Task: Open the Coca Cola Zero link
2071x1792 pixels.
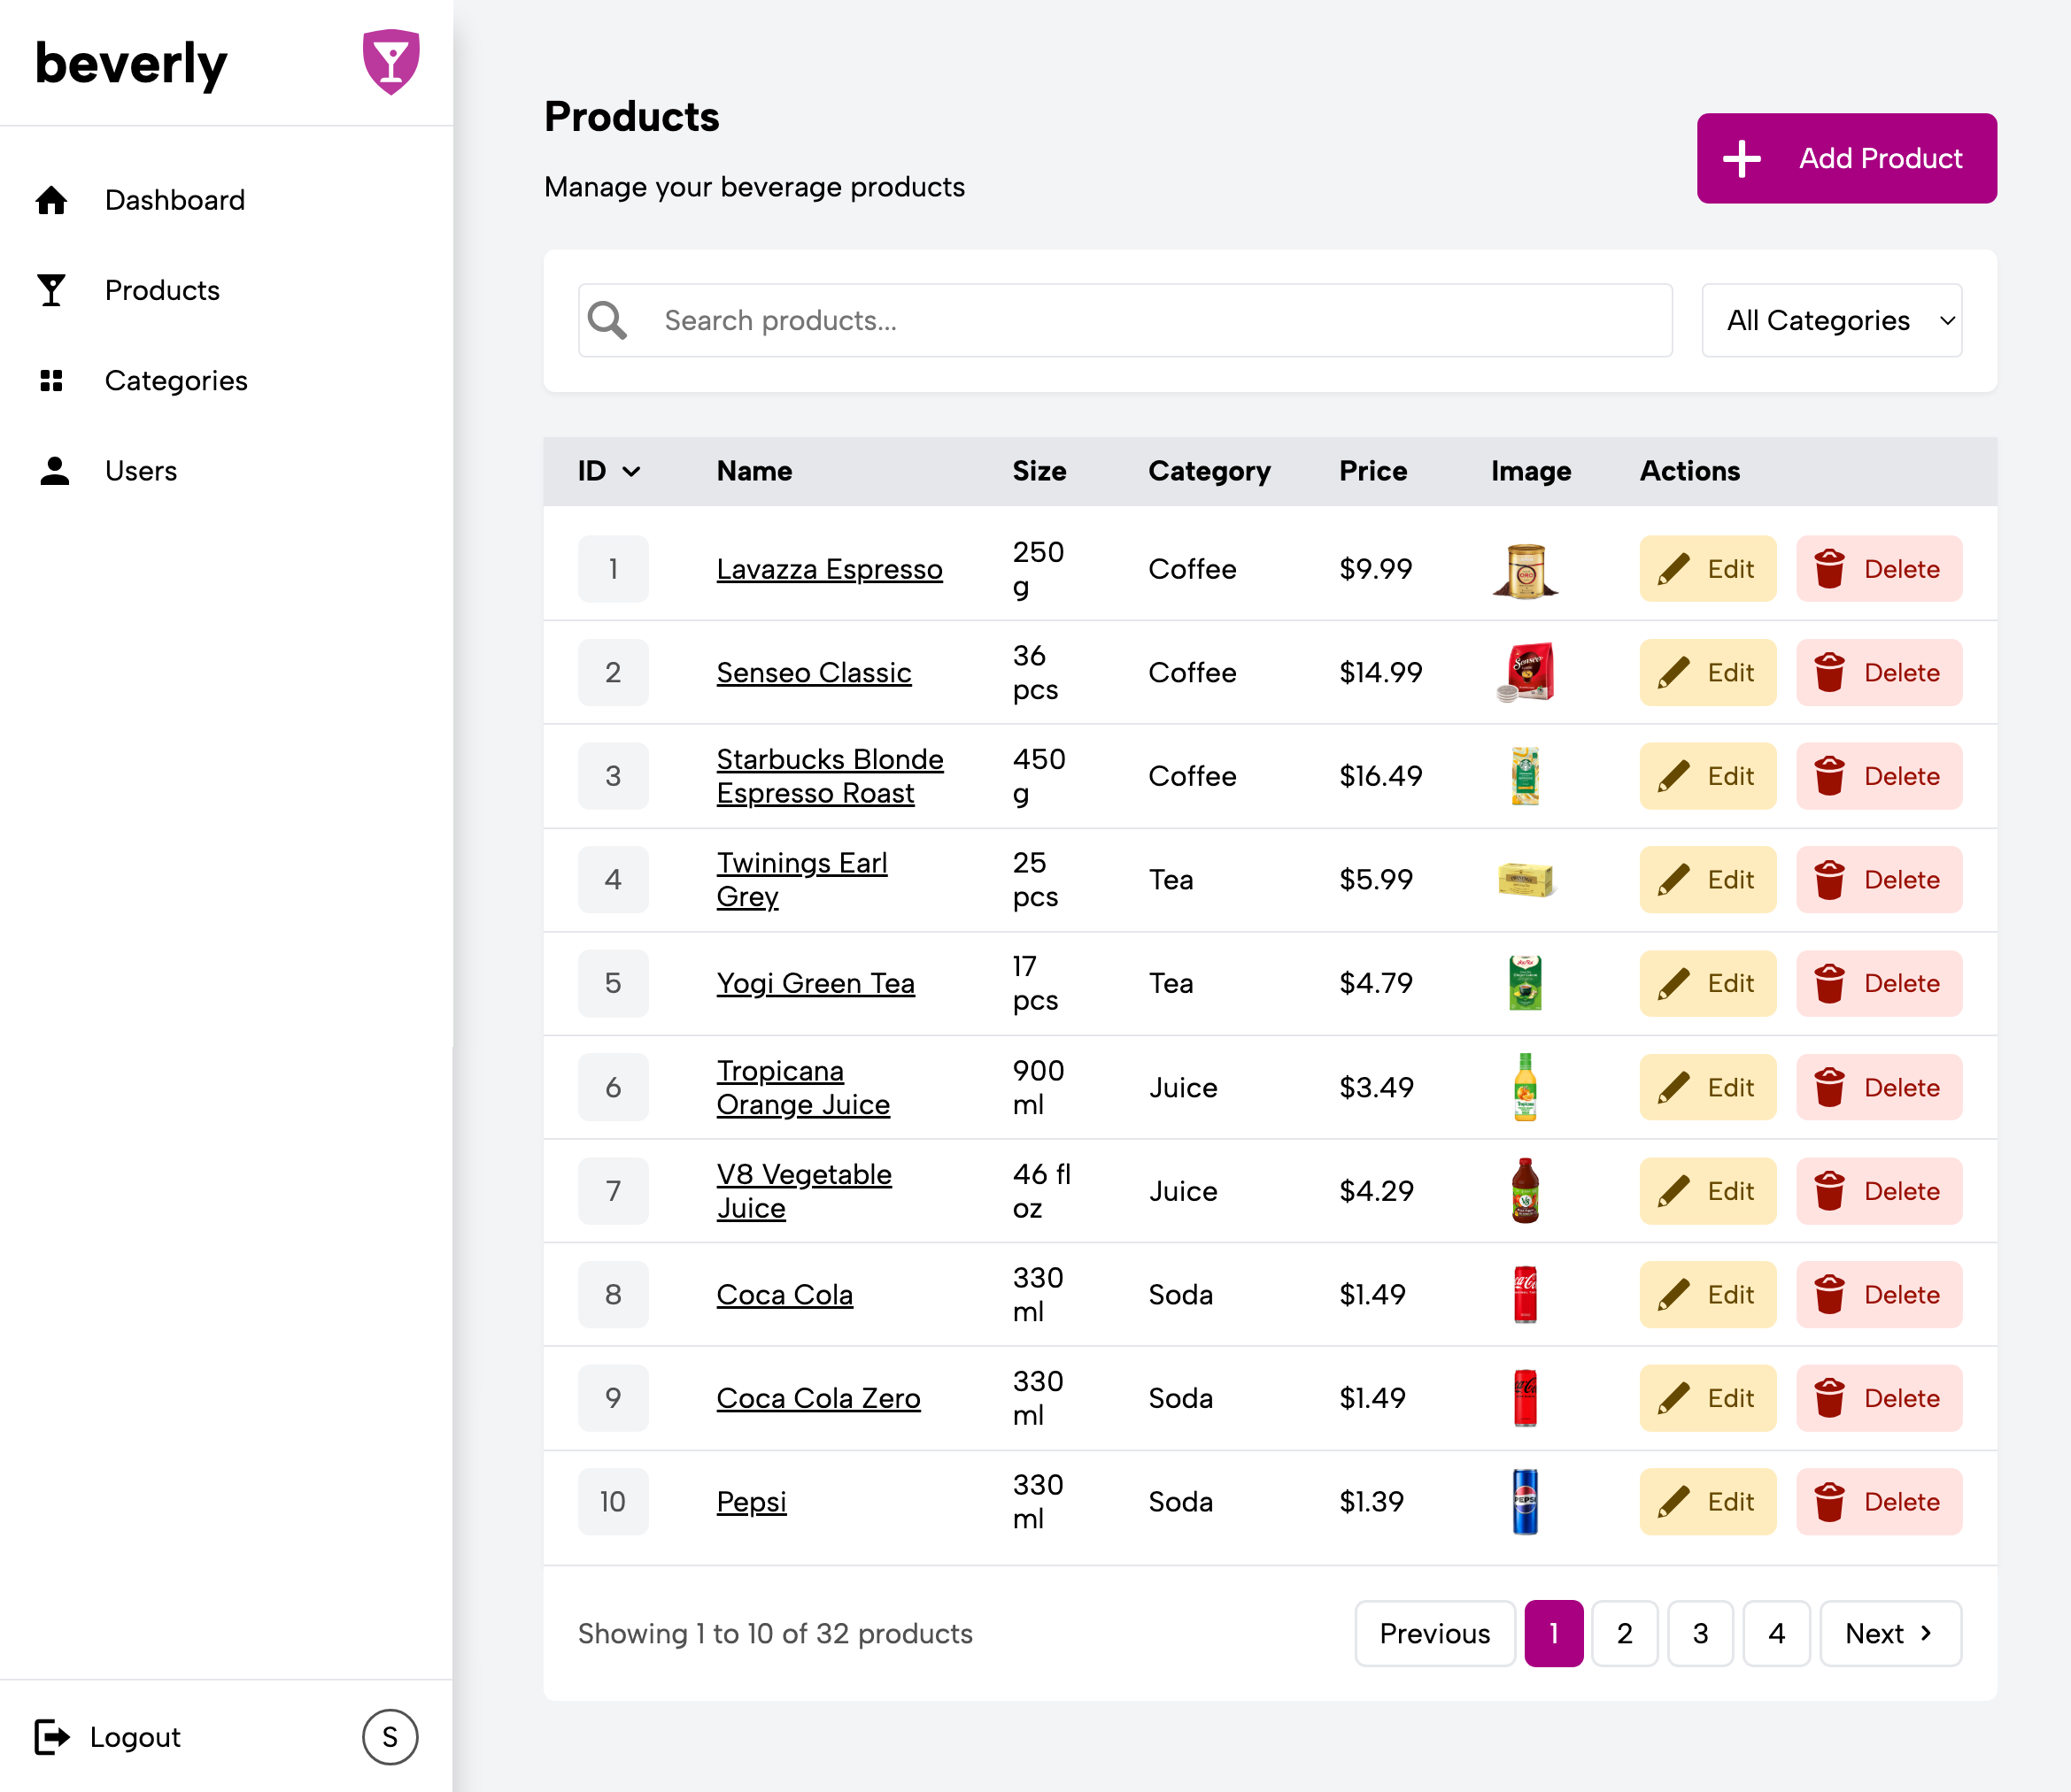Action: pos(818,1398)
